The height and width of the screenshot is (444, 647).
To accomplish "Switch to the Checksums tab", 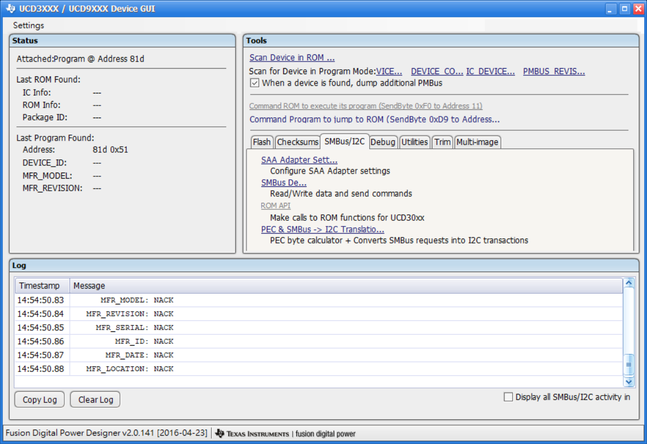I will tap(298, 142).
